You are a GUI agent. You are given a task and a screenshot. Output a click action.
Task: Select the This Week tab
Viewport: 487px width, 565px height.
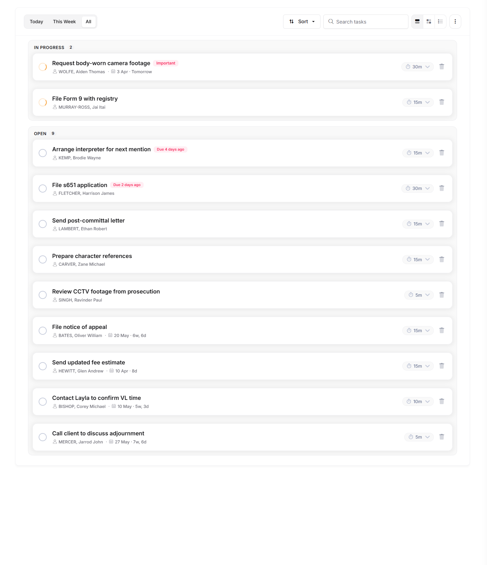64,21
